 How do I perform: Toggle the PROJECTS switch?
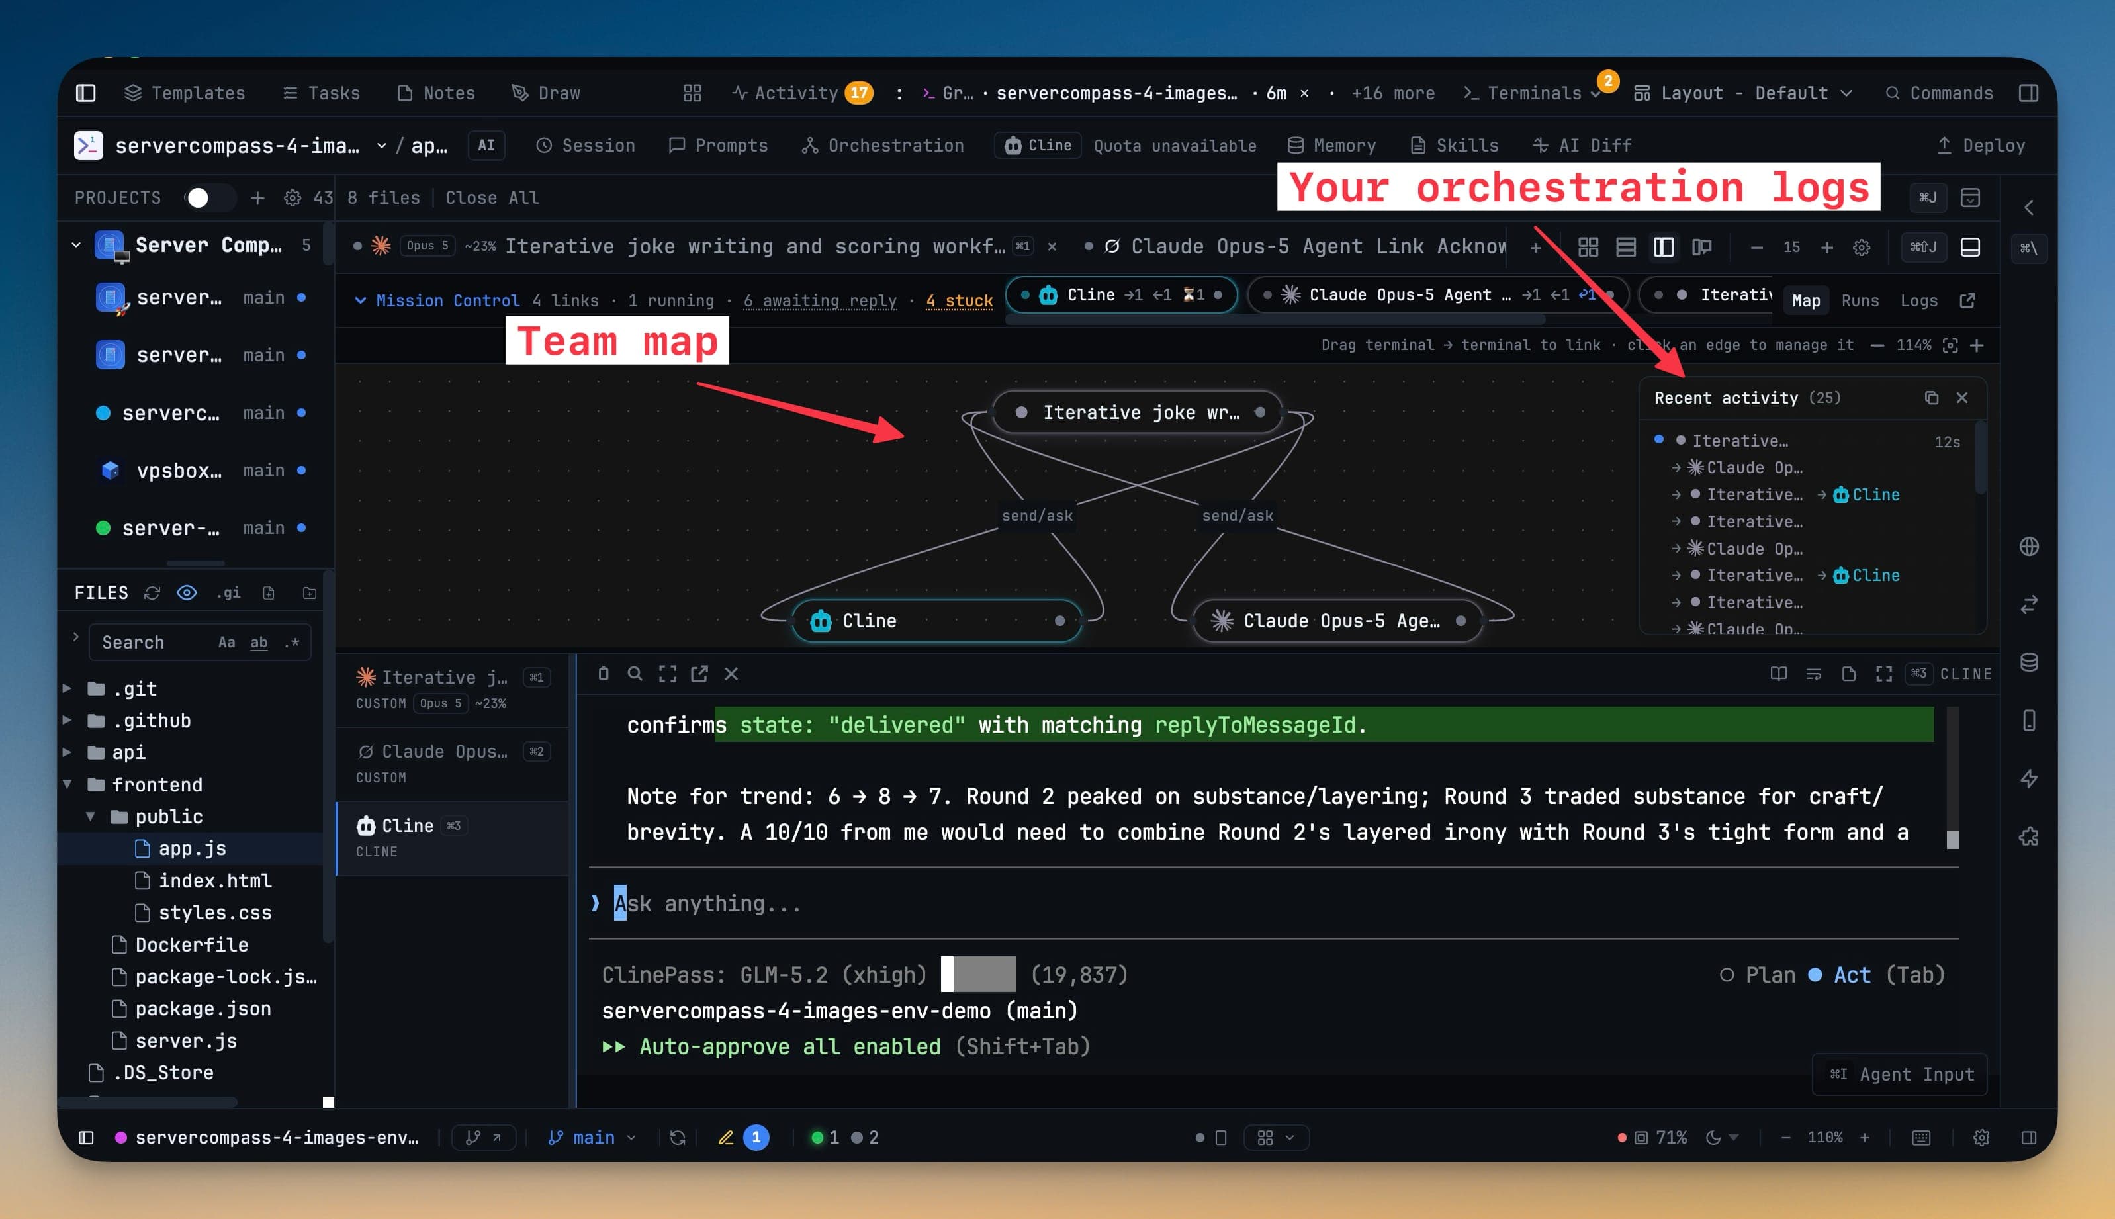point(208,198)
